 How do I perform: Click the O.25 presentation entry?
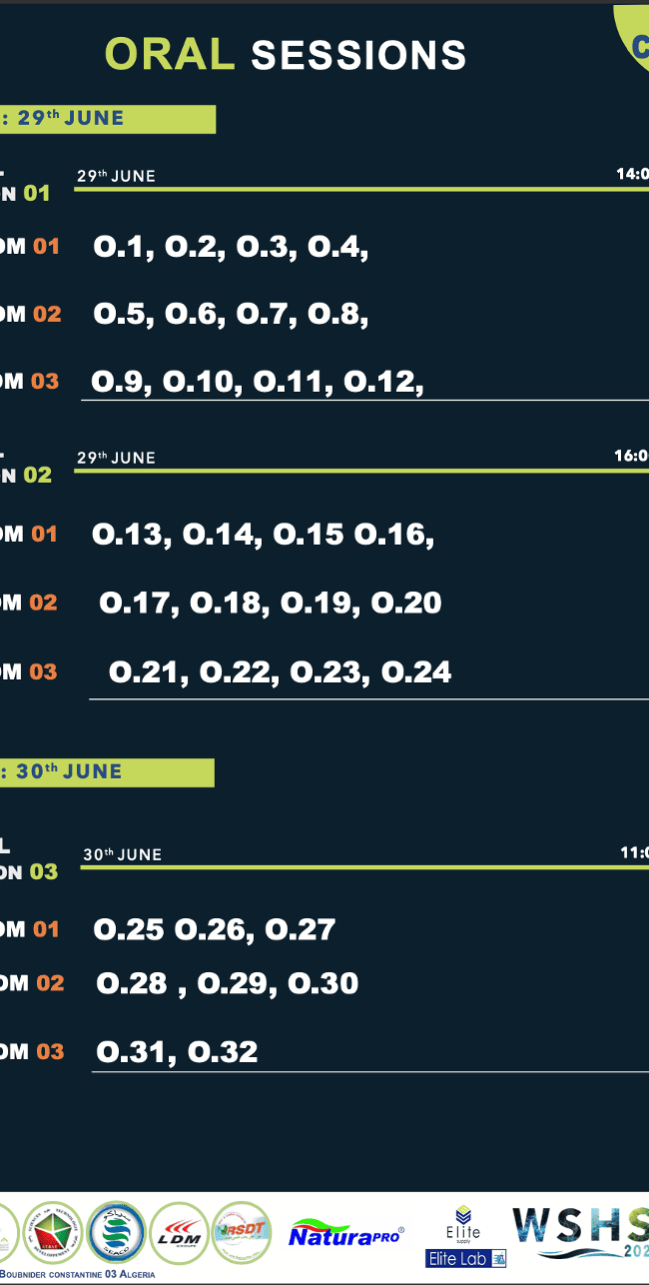click(128, 930)
